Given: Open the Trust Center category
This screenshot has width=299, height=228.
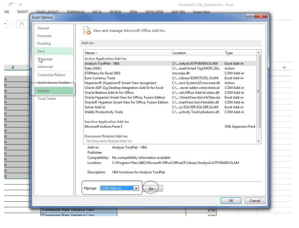Looking at the screenshot, I should pos(48,99).
